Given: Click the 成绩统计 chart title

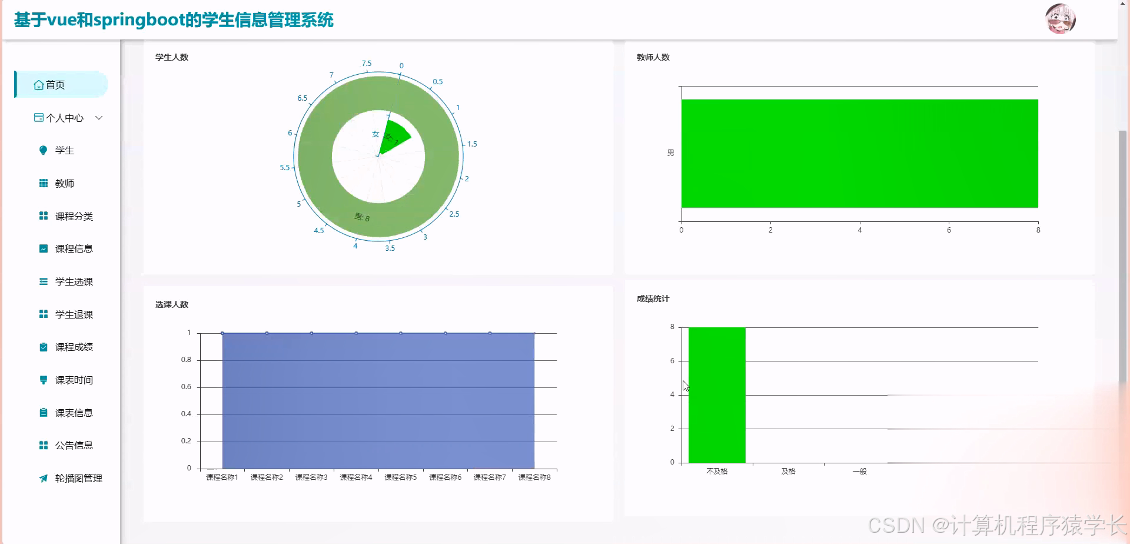Looking at the screenshot, I should pyautogui.click(x=653, y=298).
